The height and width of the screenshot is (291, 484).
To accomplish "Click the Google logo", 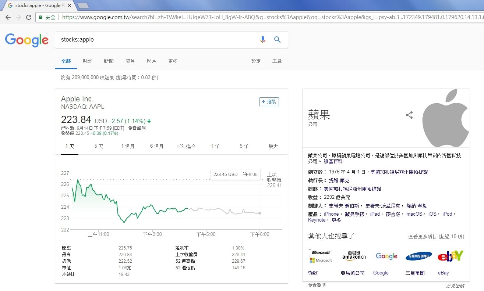I will [x=27, y=40].
